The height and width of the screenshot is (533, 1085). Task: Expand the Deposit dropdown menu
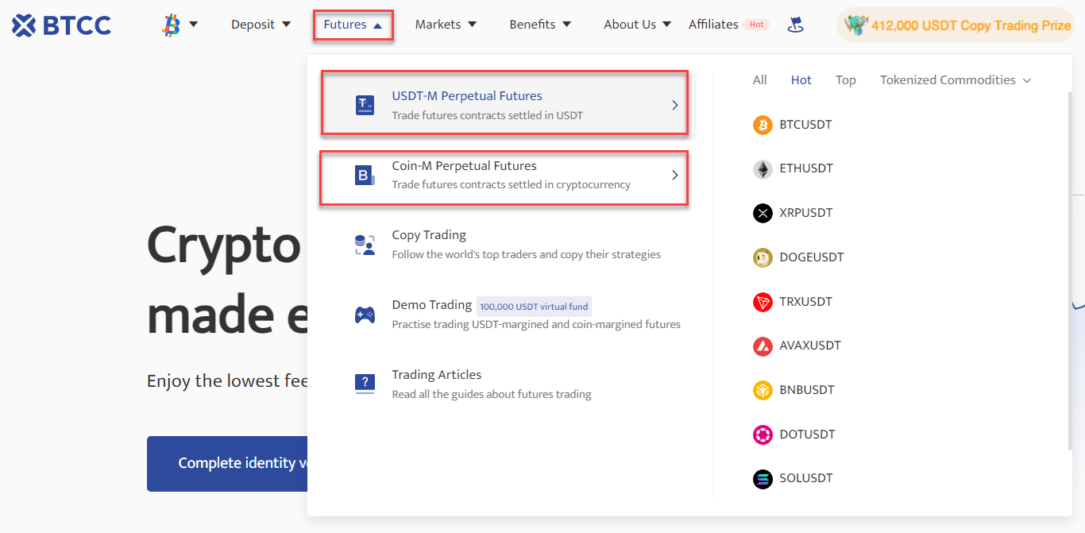tap(261, 25)
